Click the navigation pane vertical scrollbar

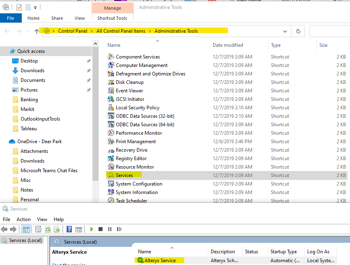click(95, 114)
